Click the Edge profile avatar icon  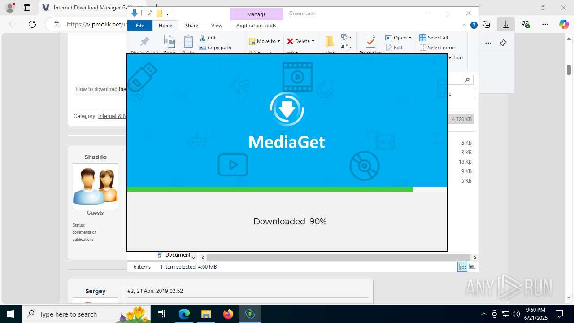click(x=10, y=8)
